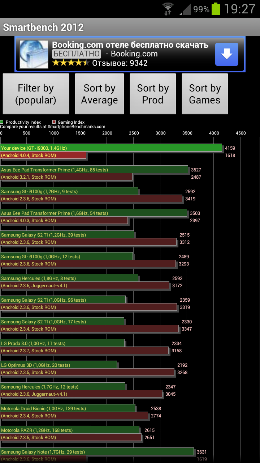Tap the score value 3527
This screenshot has width=260, height=463.
coord(196,170)
